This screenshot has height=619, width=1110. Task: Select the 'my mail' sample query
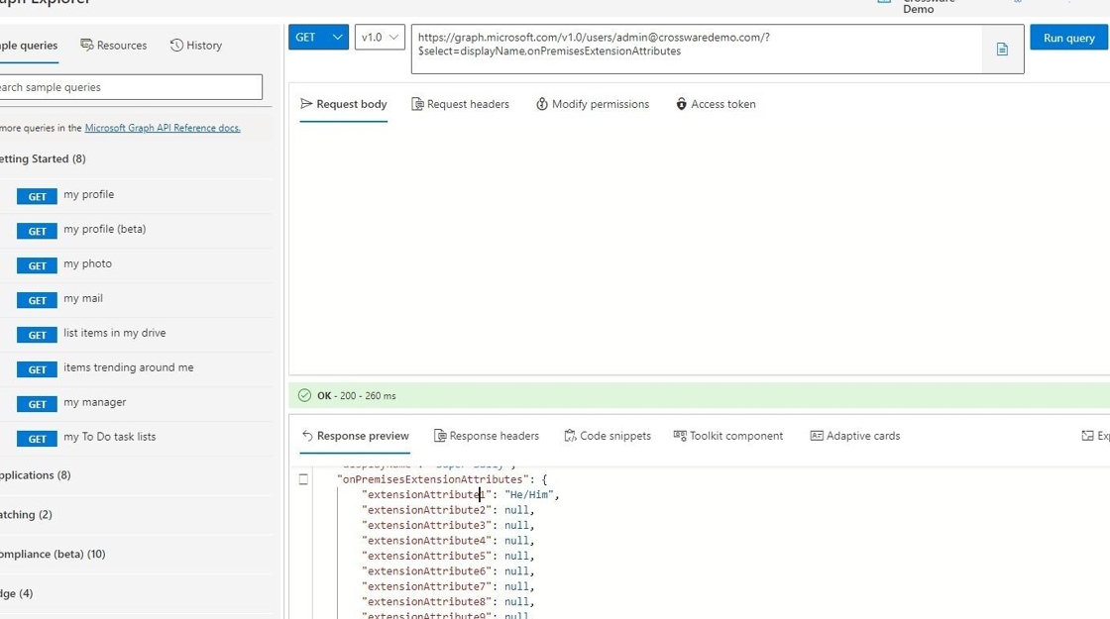coord(83,298)
